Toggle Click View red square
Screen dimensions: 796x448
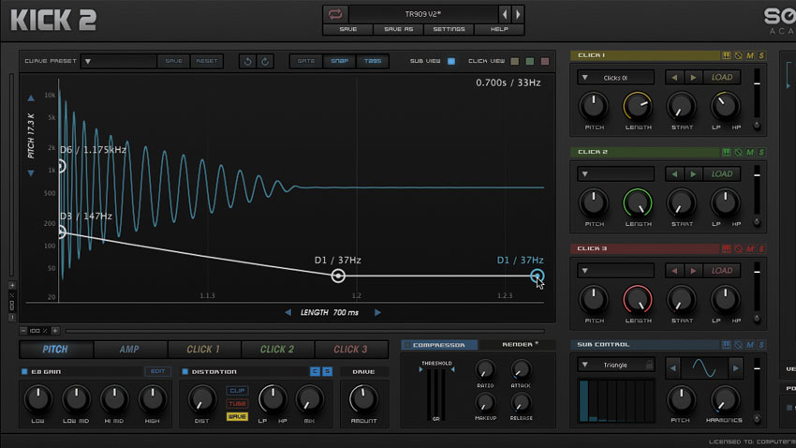[545, 62]
